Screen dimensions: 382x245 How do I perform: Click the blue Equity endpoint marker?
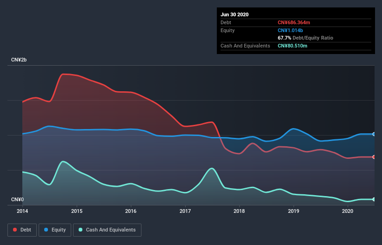tap(374, 134)
